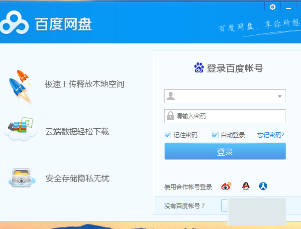Viewport: 301px width, 229px height.
Task: Log in with Sina Weibo icon
Action: coord(226,186)
